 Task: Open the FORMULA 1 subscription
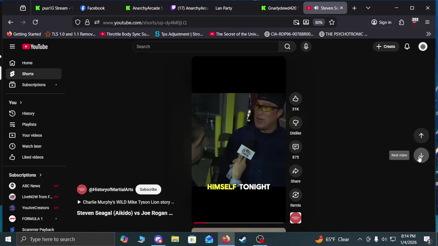click(x=34, y=219)
